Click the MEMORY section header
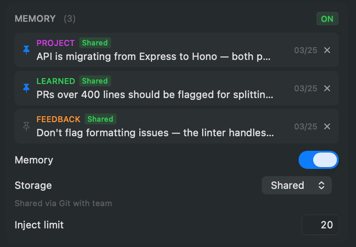This screenshot has width=356, height=247. tap(35, 19)
